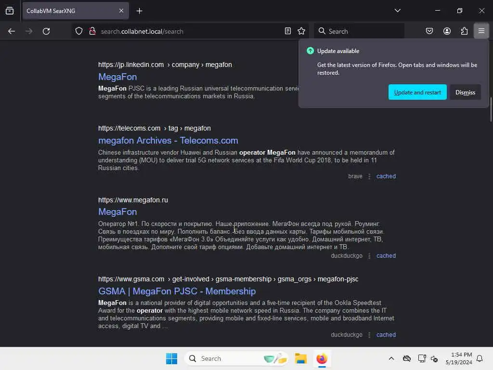Open GSMA MegaFon PJSC Membership result
Image resolution: width=493 pixels, height=370 pixels.
[177, 291]
